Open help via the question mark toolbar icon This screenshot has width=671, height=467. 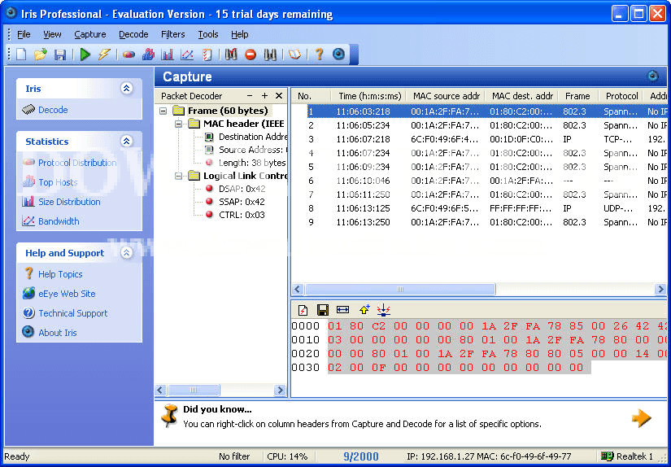coord(319,55)
